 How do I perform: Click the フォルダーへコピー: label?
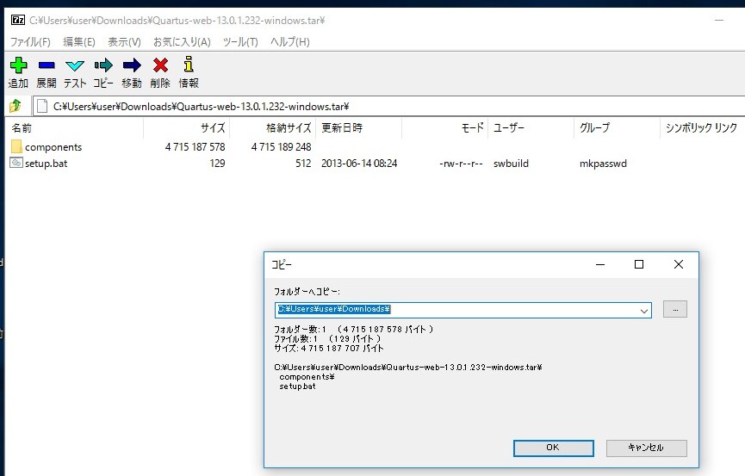(x=307, y=291)
